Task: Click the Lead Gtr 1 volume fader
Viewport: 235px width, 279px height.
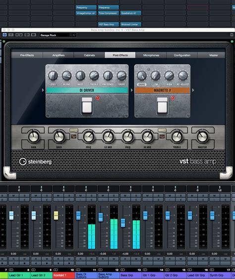Action: (11, 215)
